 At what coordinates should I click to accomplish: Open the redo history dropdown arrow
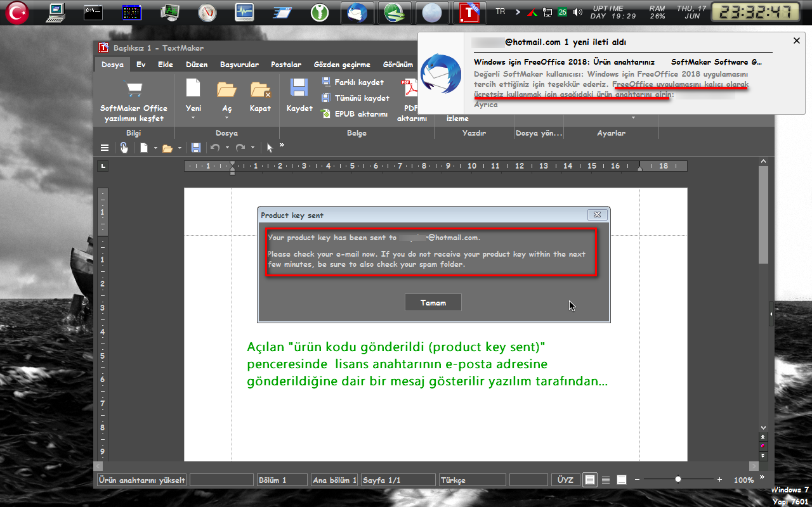(252, 148)
